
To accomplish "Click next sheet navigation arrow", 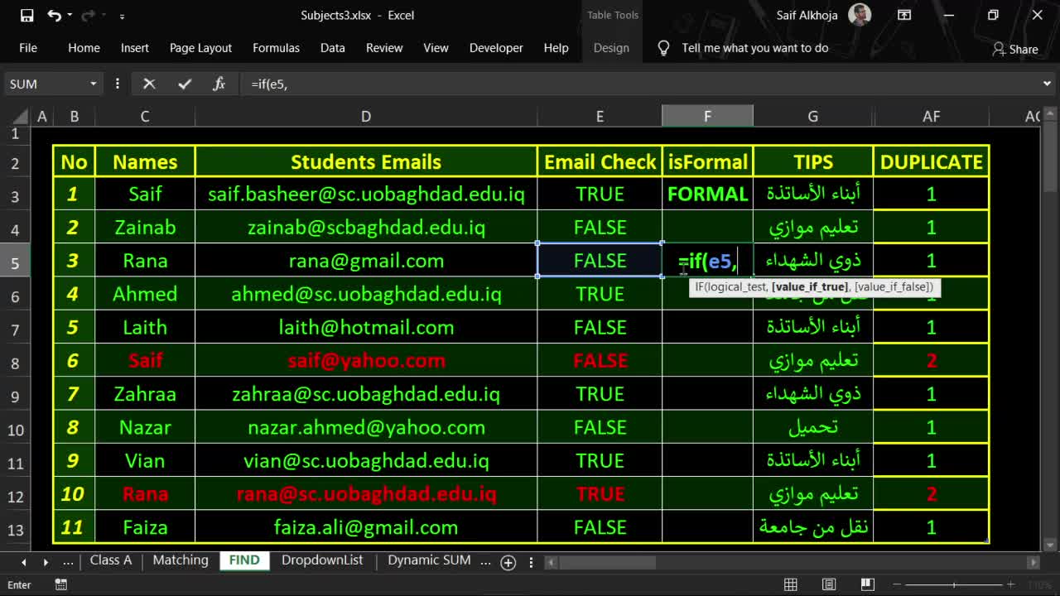I will pyautogui.click(x=46, y=561).
